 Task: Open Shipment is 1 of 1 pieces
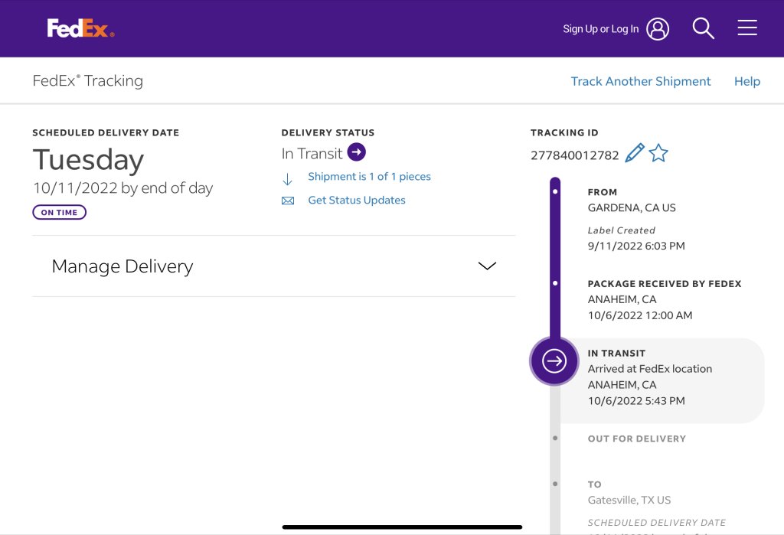(x=369, y=177)
